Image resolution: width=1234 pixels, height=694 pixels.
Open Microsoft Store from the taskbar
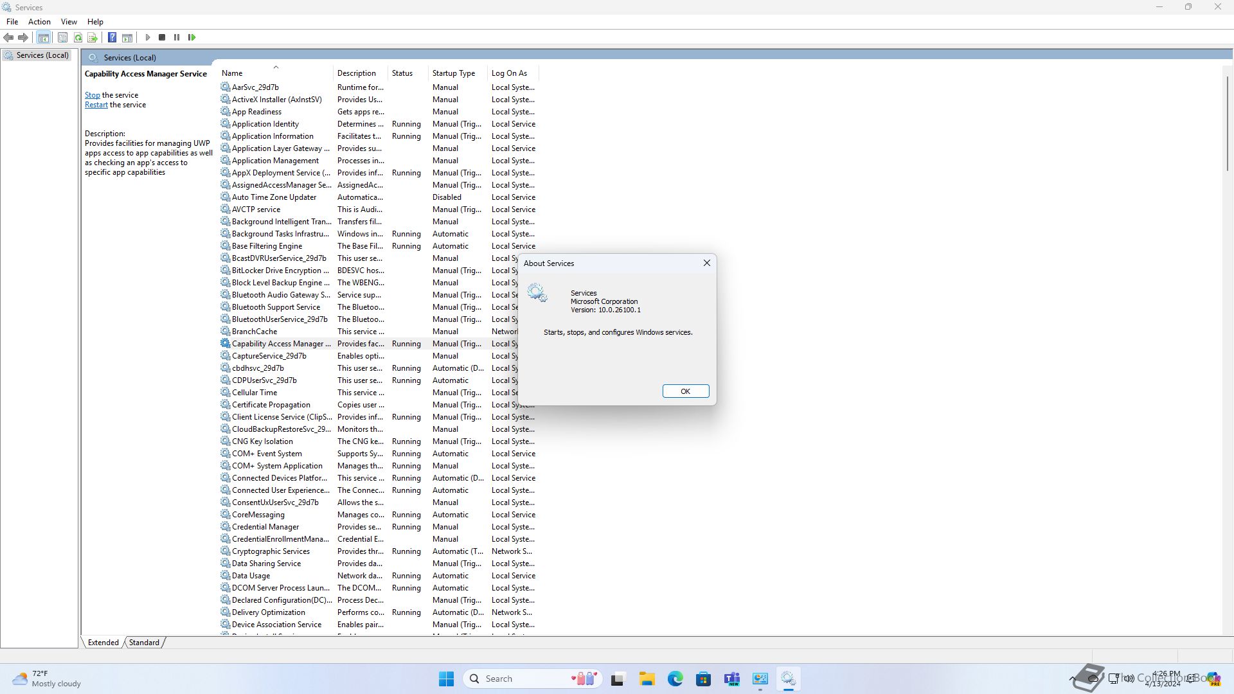click(703, 679)
